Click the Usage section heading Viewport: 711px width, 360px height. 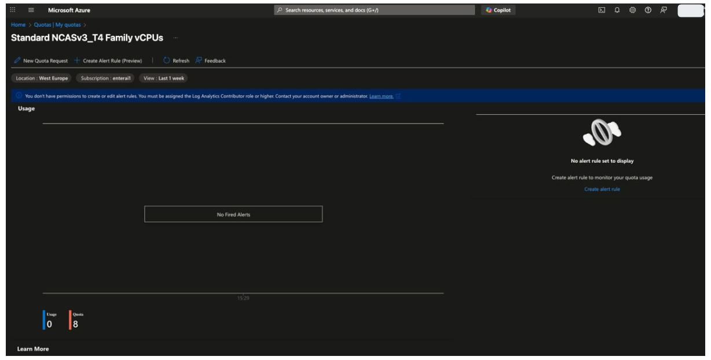(x=27, y=108)
